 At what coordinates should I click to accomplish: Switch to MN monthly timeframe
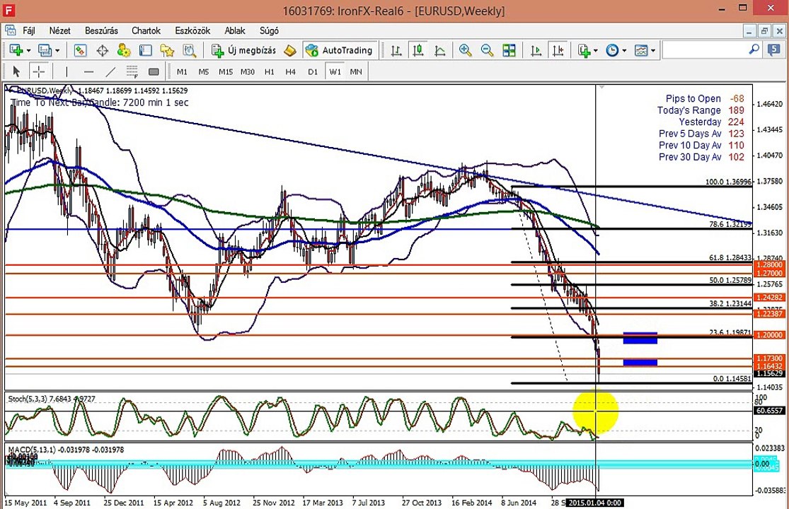click(x=356, y=72)
